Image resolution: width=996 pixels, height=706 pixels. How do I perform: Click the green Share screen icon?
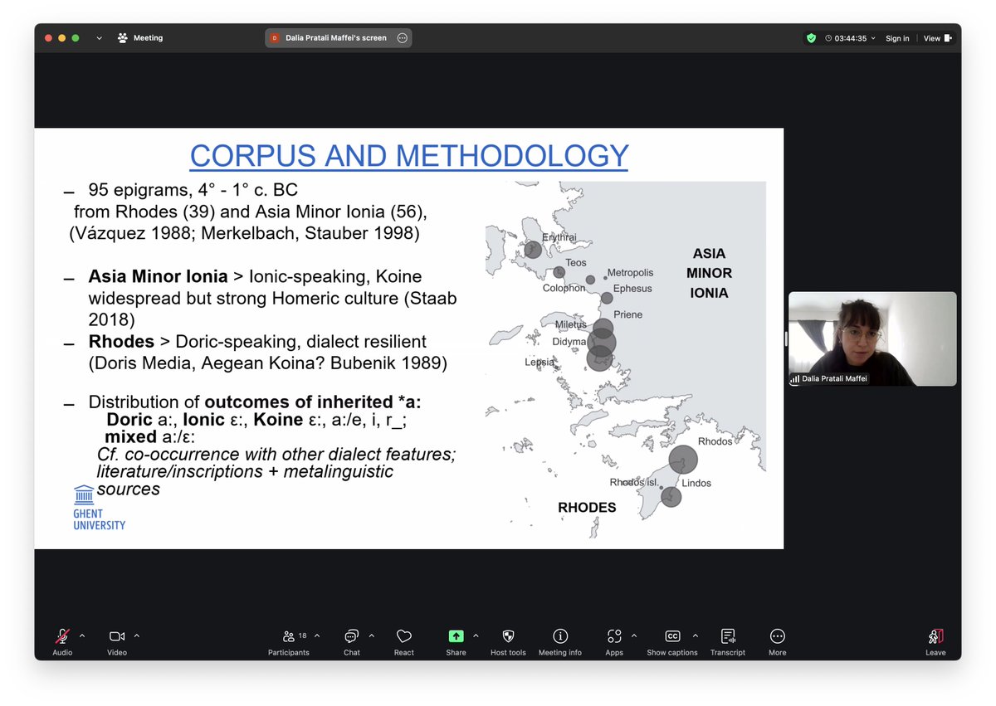pyautogui.click(x=456, y=635)
